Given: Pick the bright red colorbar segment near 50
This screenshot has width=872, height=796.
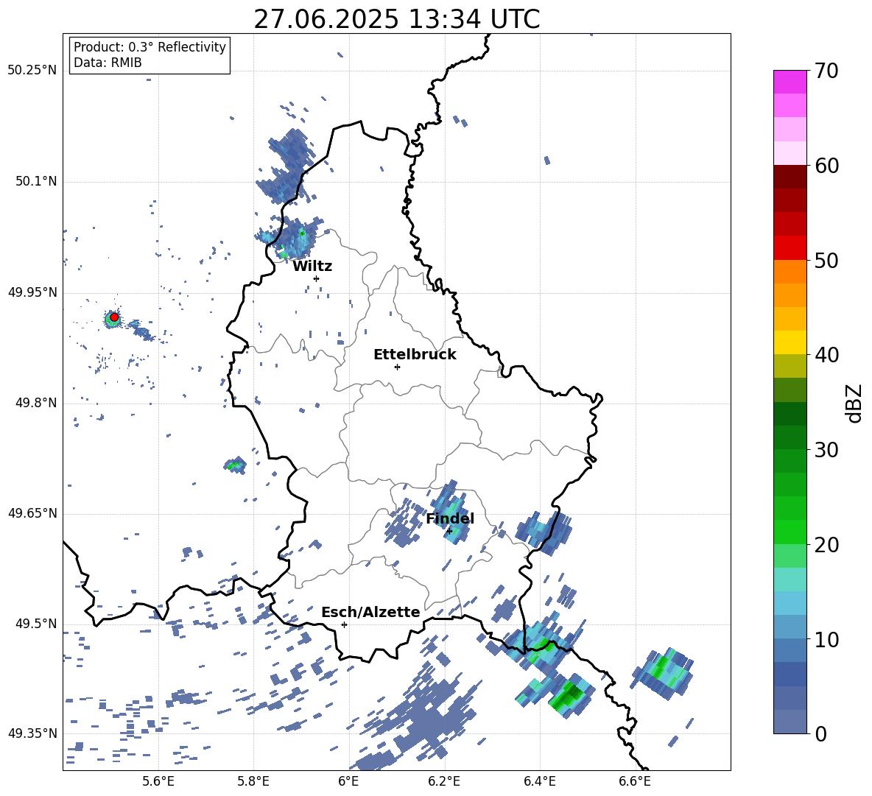Looking at the screenshot, I should click(x=790, y=248).
